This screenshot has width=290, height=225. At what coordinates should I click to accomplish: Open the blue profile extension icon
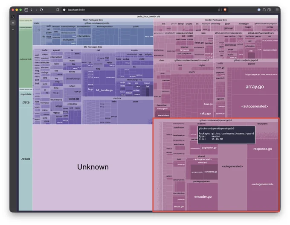[259, 10]
